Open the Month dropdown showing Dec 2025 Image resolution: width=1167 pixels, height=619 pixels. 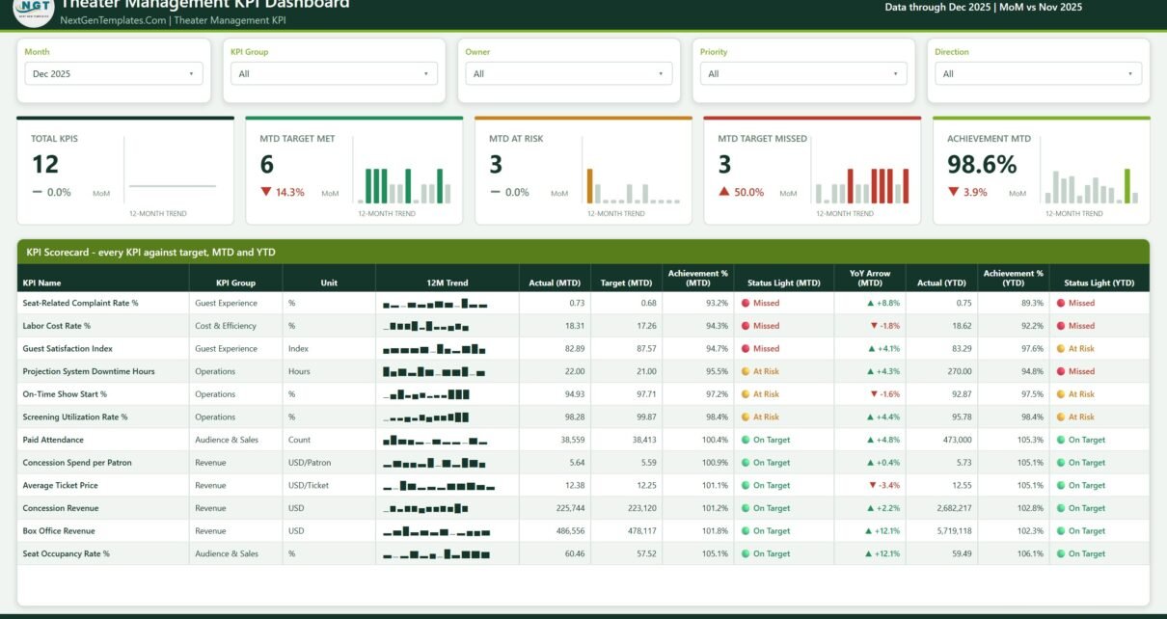(114, 73)
